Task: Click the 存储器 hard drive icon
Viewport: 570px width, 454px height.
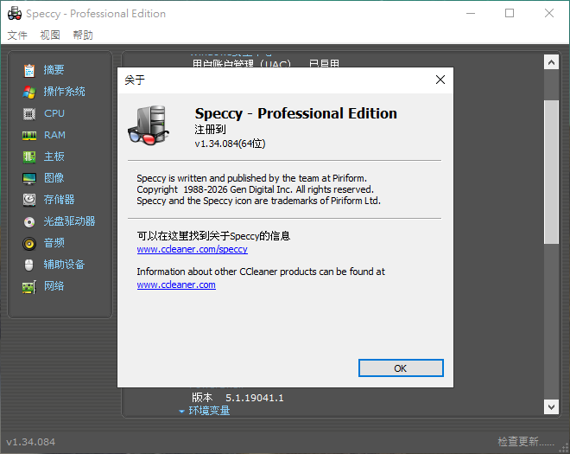Action: 29,200
